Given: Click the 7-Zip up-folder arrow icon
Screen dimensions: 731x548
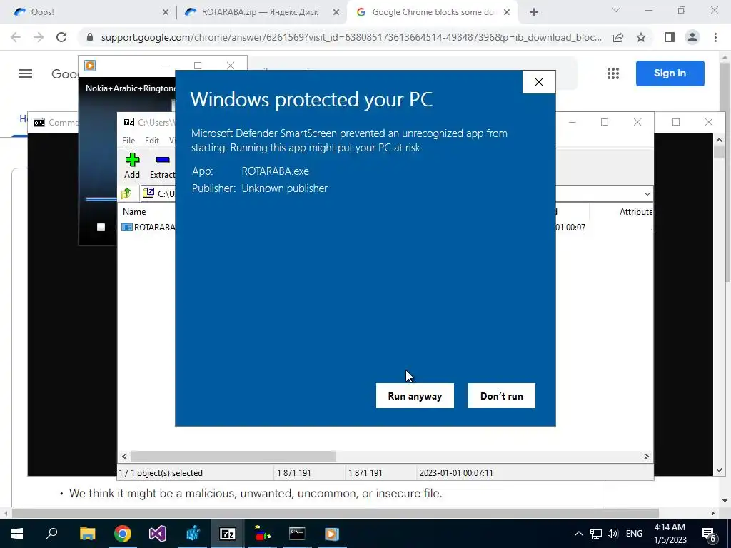Looking at the screenshot, I should 126,193.
